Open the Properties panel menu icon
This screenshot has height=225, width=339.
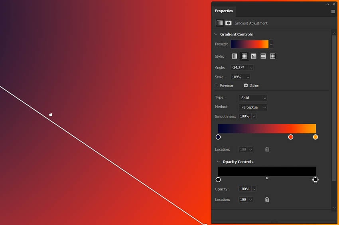[x=333, y=12]
